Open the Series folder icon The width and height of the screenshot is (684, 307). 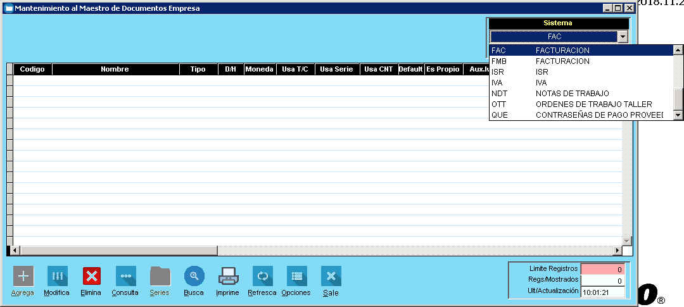(x=160, y=277)
